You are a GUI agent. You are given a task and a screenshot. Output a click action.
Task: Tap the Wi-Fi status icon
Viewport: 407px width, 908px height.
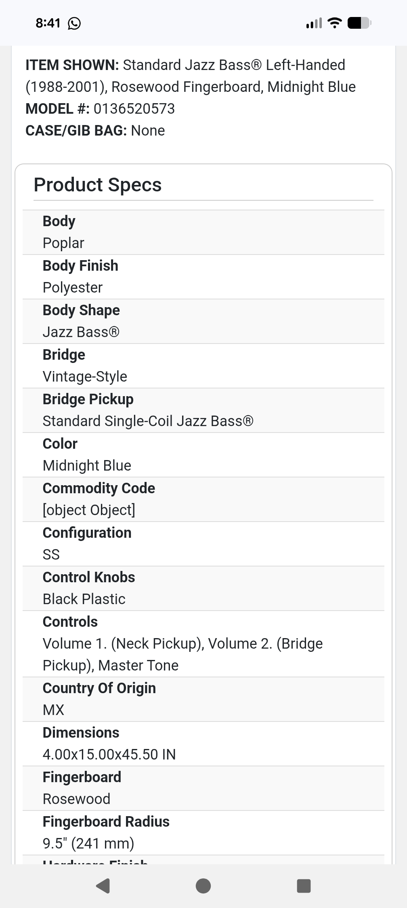click(x=335, y=23)
